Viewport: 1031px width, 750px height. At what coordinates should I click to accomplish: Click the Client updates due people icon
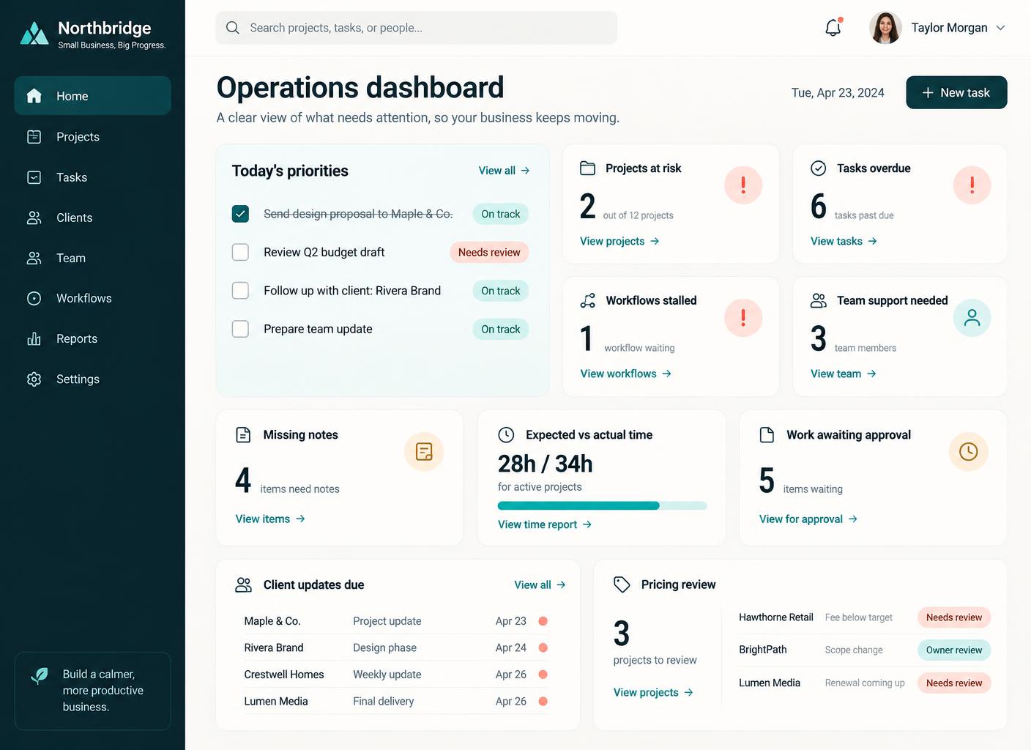click(244, 584)
